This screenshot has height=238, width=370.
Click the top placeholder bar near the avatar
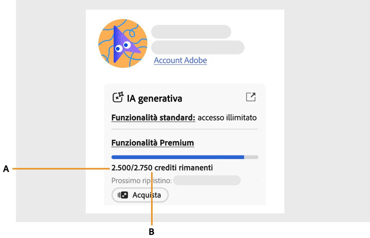(x=191, y=32)
